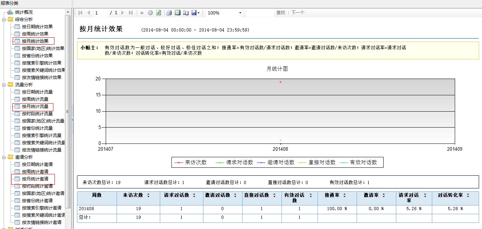Click the first page navigation icon
482x229 pixels.
coord(81,13)
